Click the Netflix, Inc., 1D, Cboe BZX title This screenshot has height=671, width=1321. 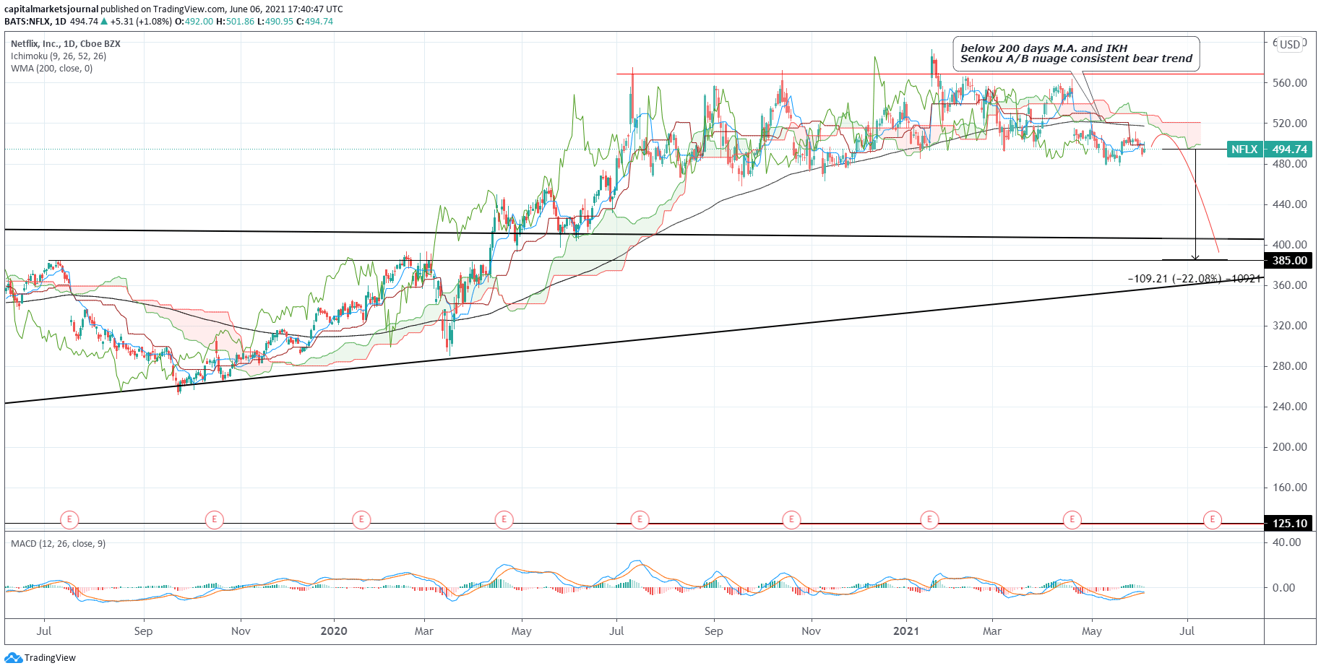click(66, 44)
